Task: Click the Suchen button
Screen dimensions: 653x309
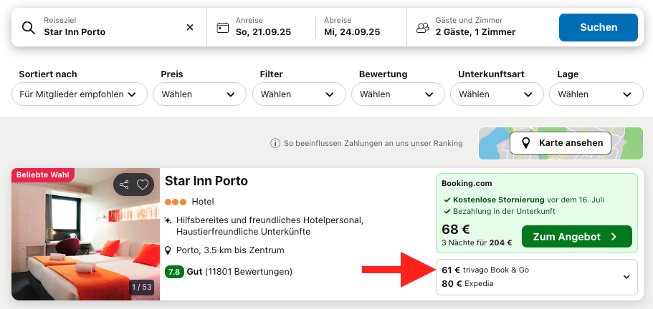Action: tap(599, 27)
